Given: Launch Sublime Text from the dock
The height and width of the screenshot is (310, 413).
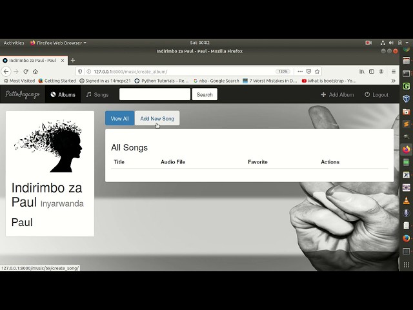Looking at the screenshot, I should (x=406, y=124).
